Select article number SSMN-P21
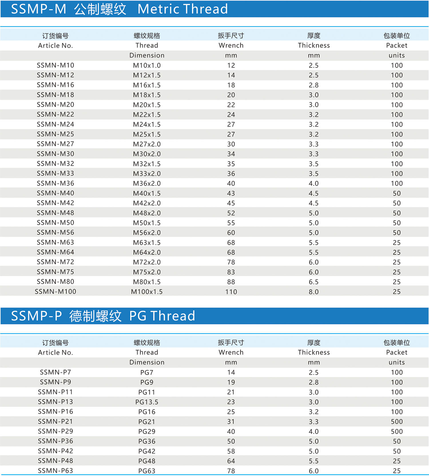429x476 pixels. point(55,421)
